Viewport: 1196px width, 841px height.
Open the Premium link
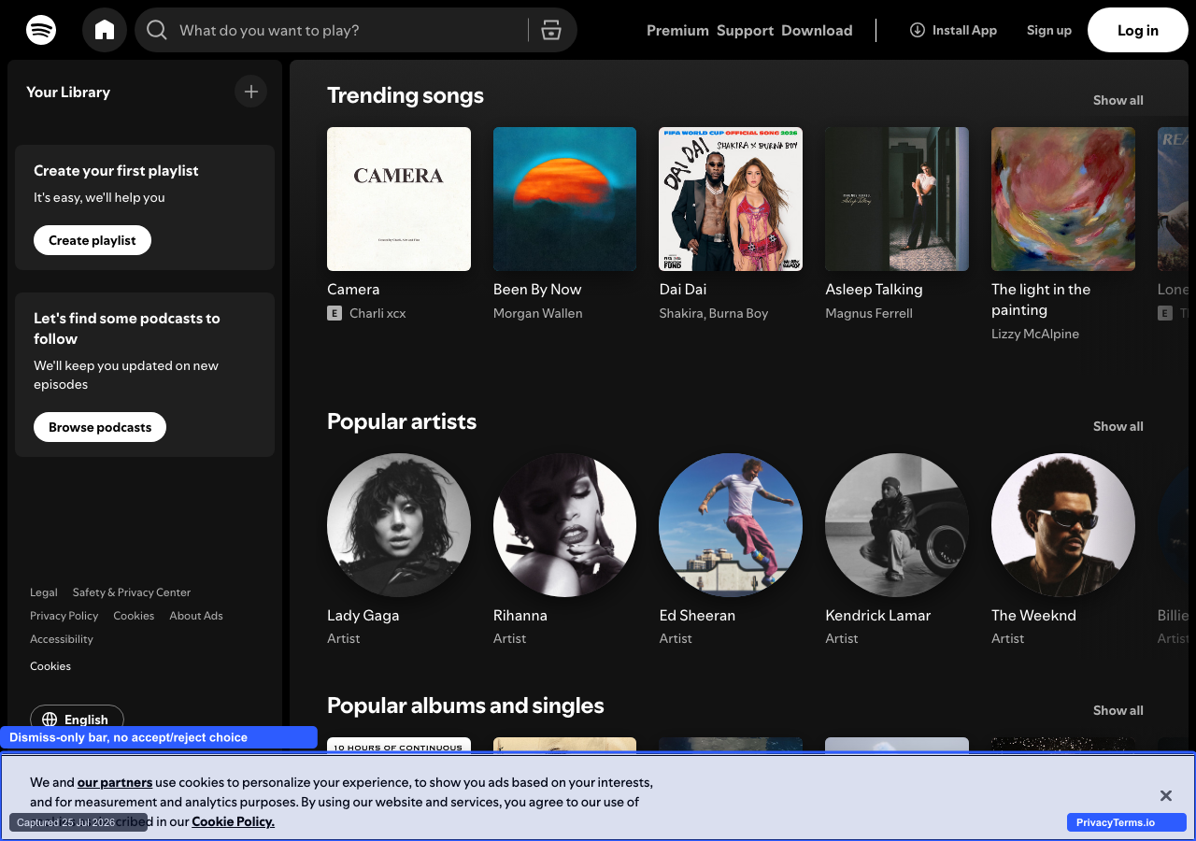click(x=677, y=30)
